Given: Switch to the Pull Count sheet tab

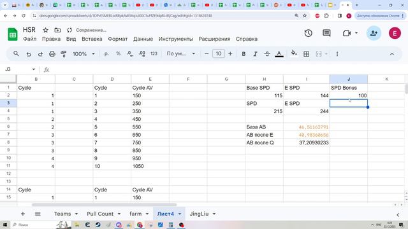Looking at the screenshot, I should [100, 214].
